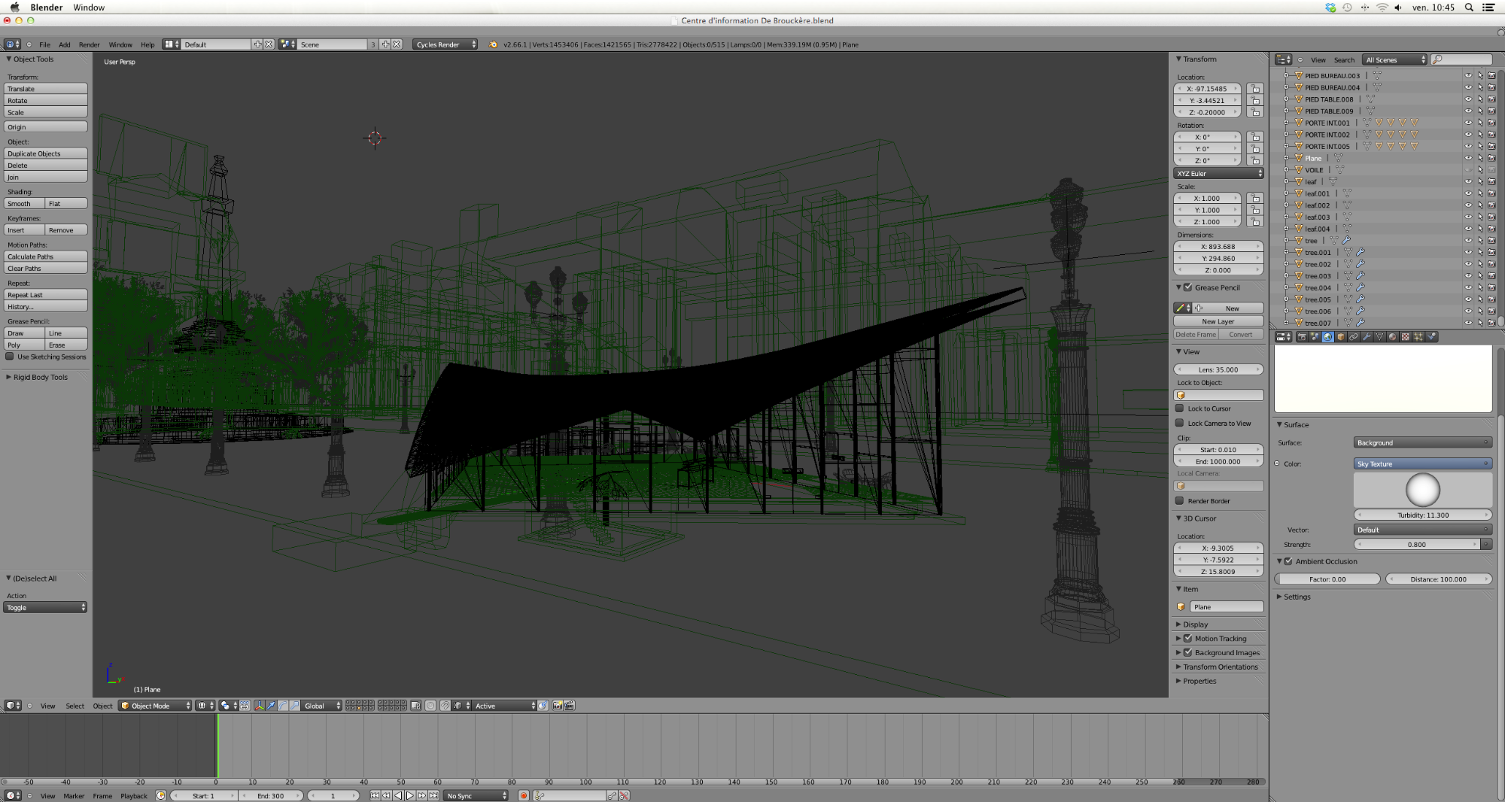Image resolution: width=1505 pixels, height=802 pixels.
Task: Open the Render menu
Action: tap(89, 44)
